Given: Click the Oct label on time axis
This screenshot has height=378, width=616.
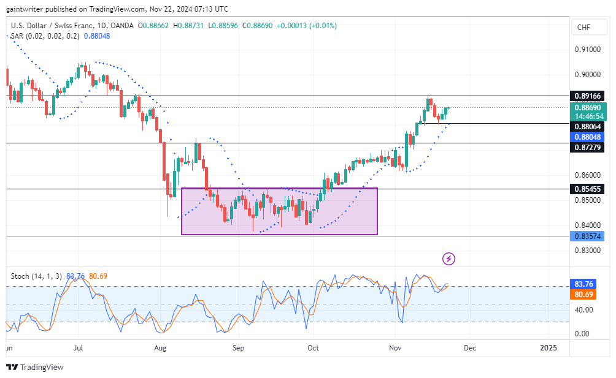Looking at the screenshot, I should (x=313, y=348).
